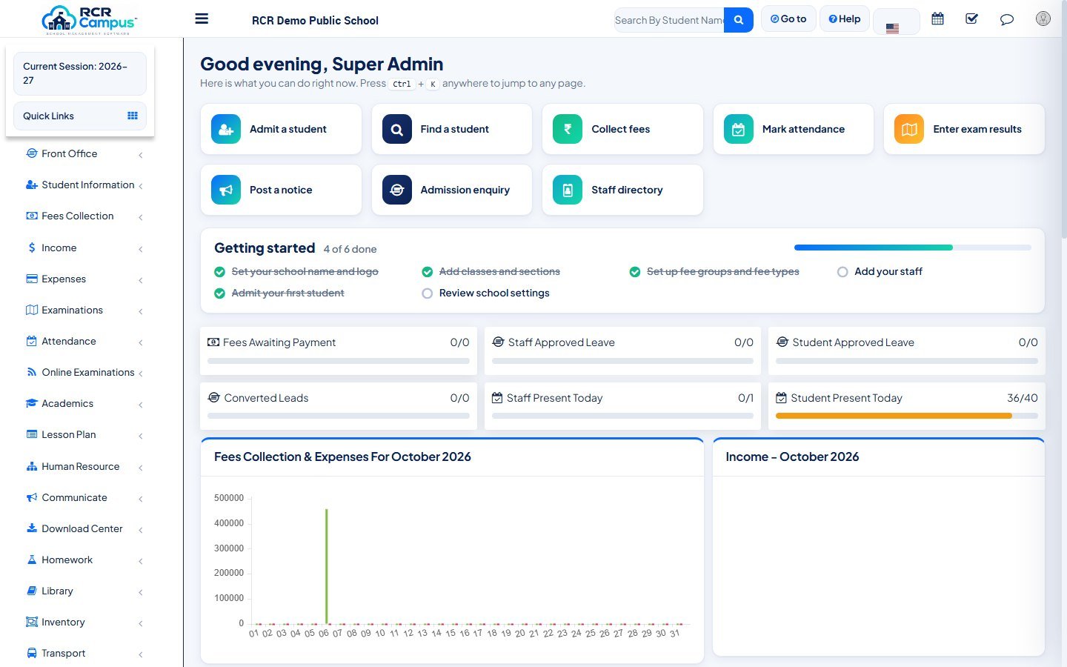Click the Find a student icon
1067x667 pixels.
click(397, 129)
